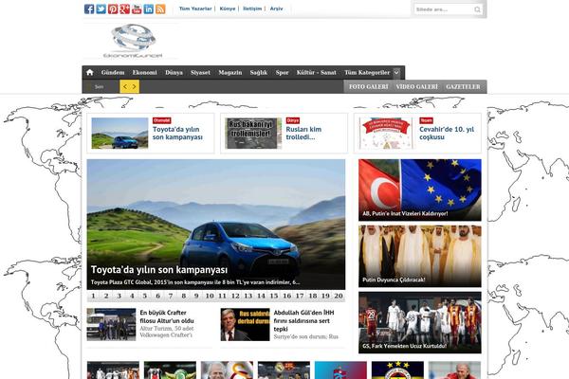Open the Rusları kim trolledi headline
This screenshot has height=379, width=569.
(303, 133)
